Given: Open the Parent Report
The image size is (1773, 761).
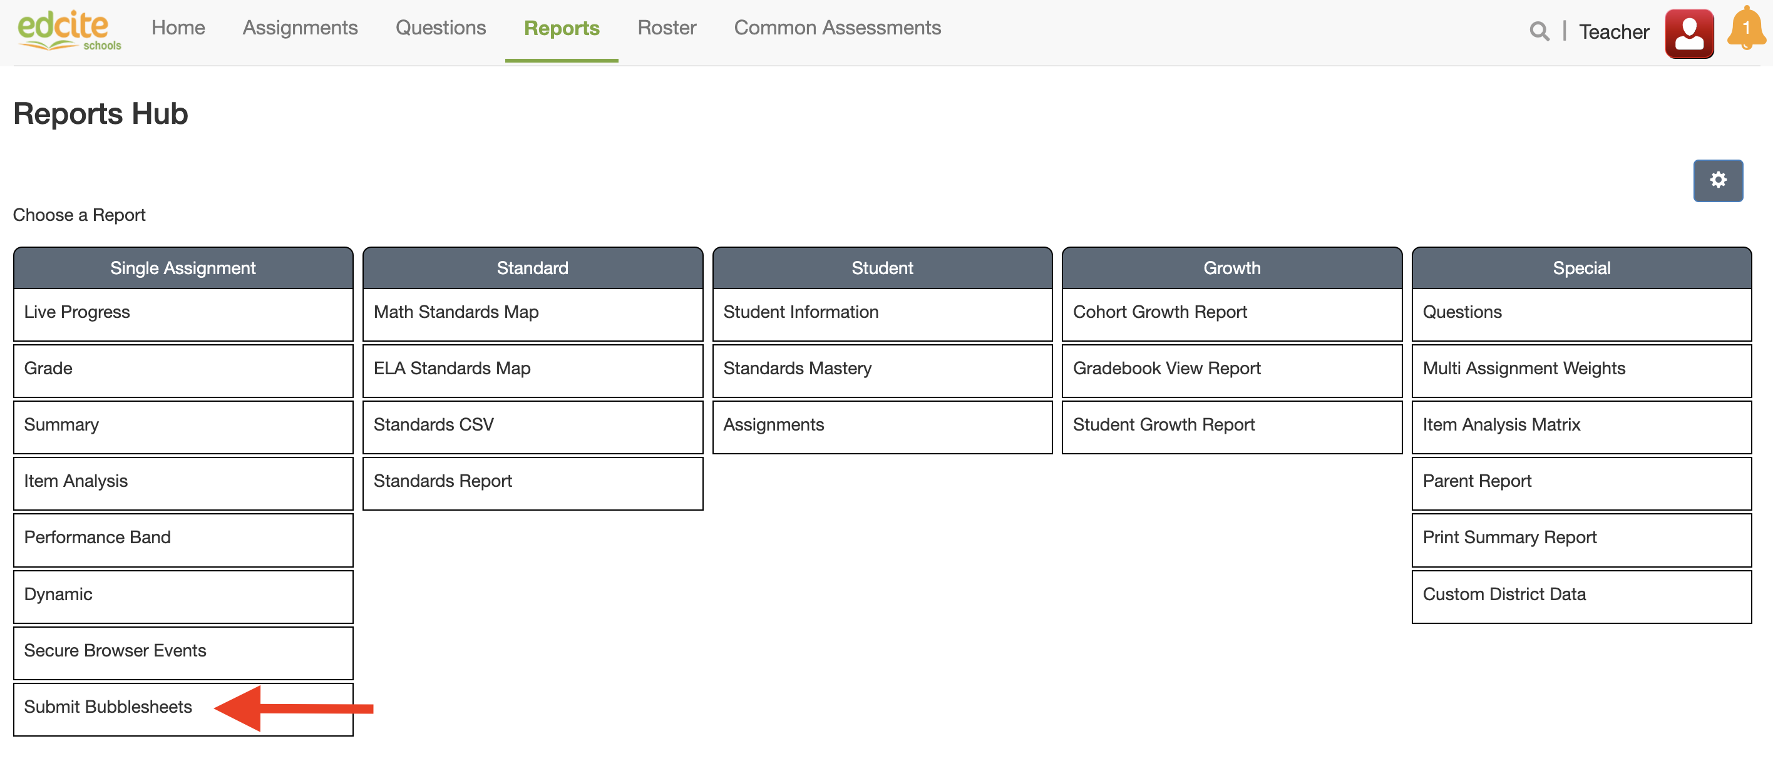Looking at the screenshot, I should tap(1476, 481).
